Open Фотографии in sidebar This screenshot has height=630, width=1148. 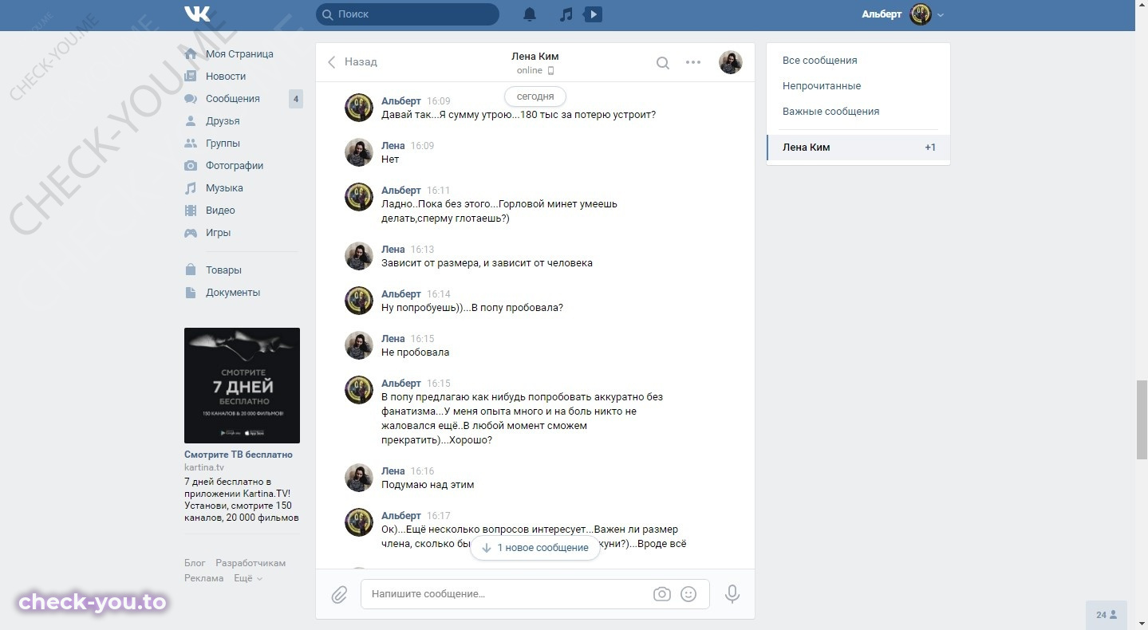click(x=235, y=166)
